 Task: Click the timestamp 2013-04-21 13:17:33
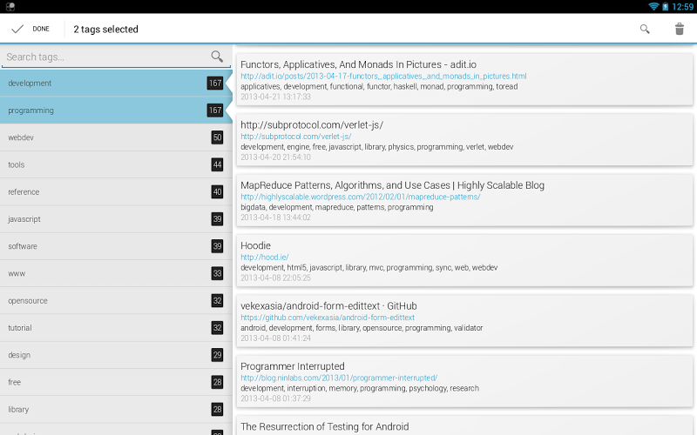click(x=275, y=97)
